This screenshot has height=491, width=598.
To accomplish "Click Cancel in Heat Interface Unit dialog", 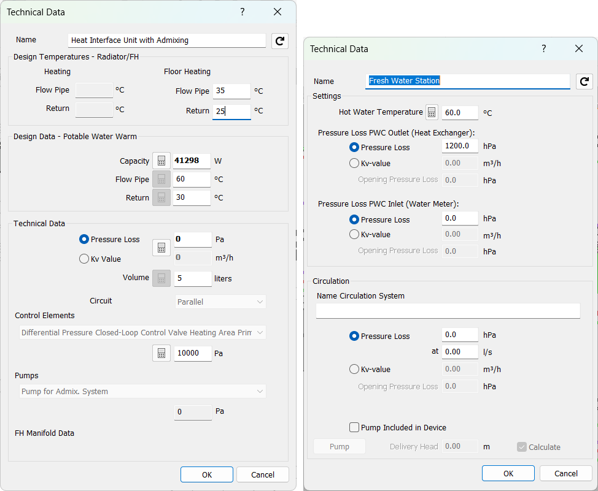I will tap(263, 474).
